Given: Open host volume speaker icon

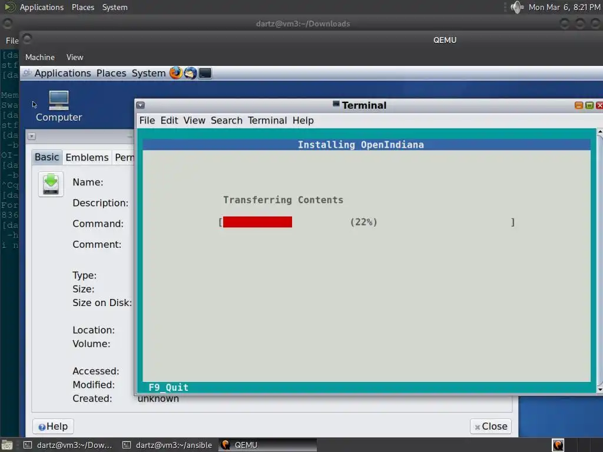Looking at the screenshot, I should [517, 7].
